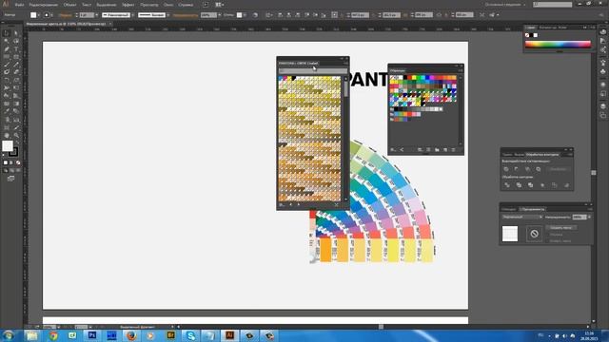Viewport: 609px width, 342px height.
Task: Select the Direct Selection tool
Action: tap(16, 33)
